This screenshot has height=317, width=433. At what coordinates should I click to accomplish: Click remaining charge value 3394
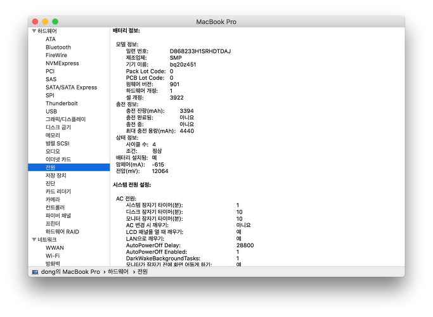(186, 111)
